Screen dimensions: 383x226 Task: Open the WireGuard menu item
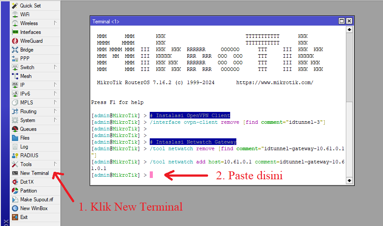click(x=31, y=41)
